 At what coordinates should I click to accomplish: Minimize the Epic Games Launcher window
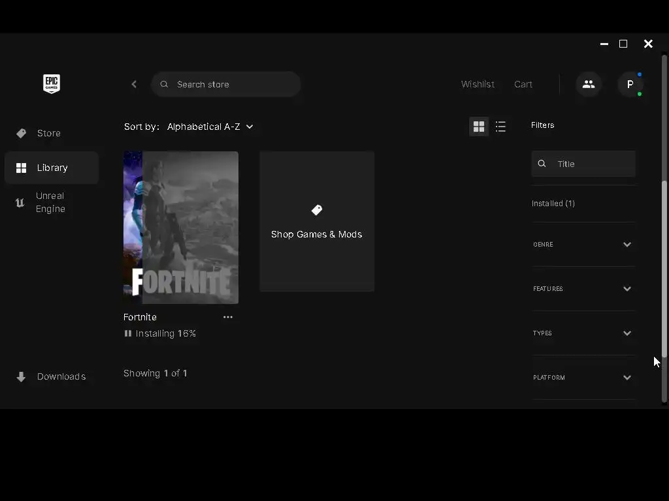coord(604,44)
